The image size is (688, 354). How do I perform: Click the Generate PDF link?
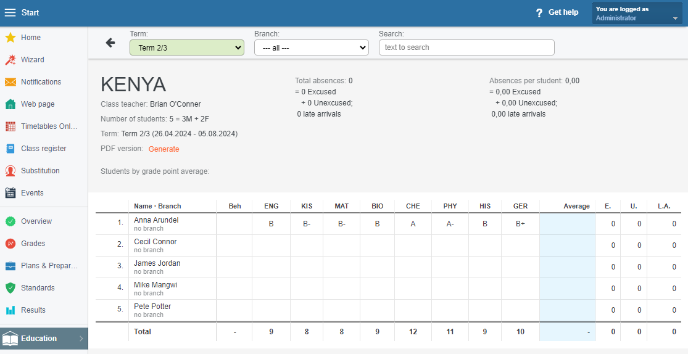coord(164,149)
